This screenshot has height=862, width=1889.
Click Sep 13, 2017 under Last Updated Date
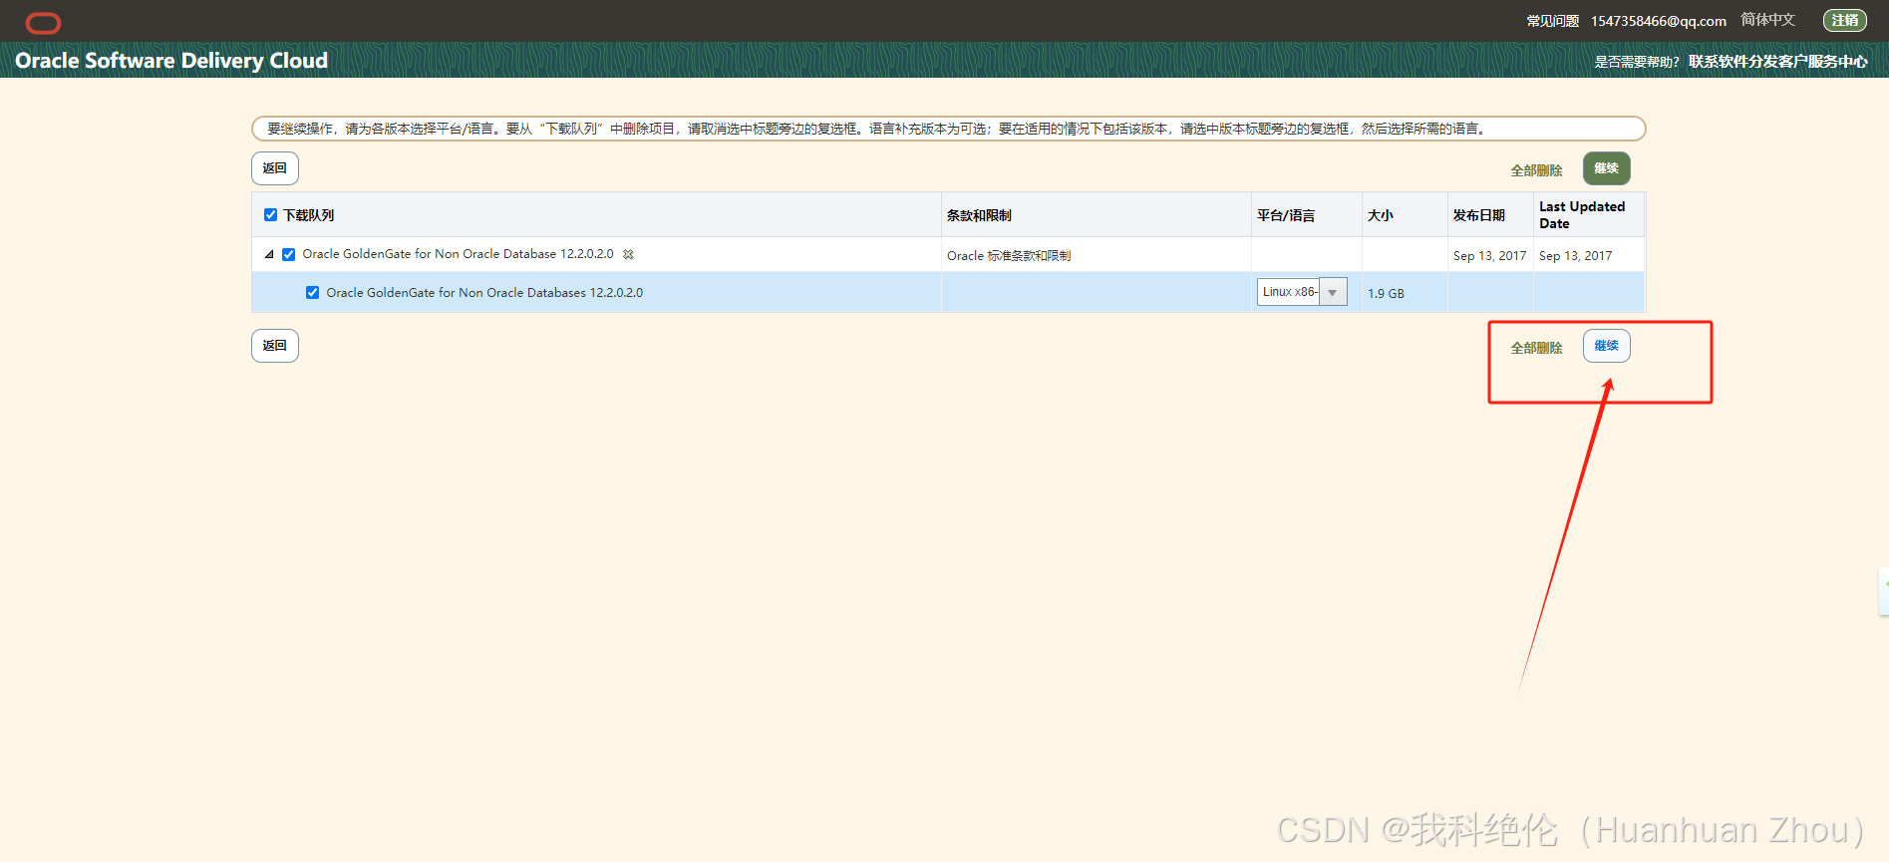tap(1575, 256)
